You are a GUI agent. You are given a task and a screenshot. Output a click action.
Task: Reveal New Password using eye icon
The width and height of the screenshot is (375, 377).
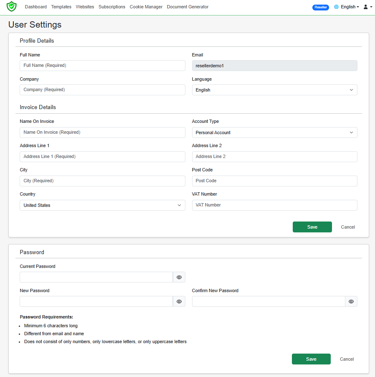179,301
